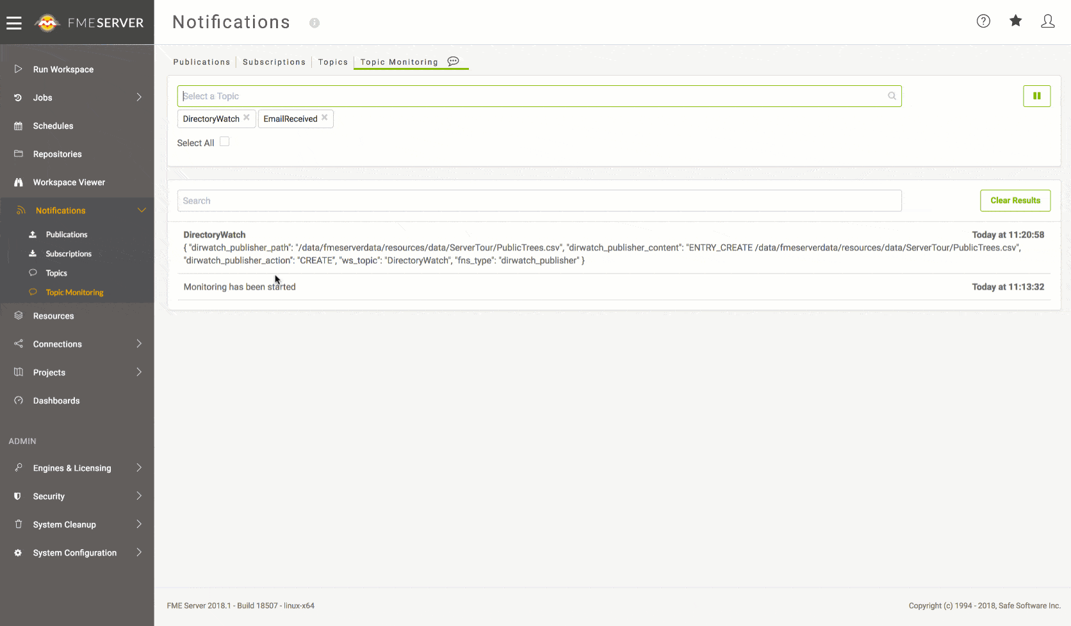Screen dimensions: 1071x626
Task: Click the Resources stack icon
Action: click(x=19, y=316)
